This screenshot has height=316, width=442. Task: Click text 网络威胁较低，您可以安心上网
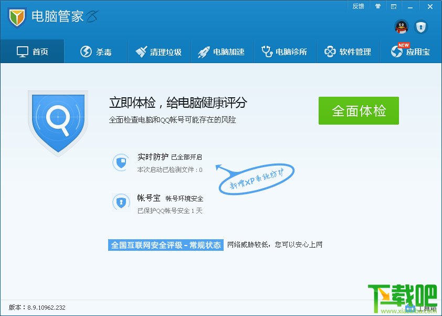click(275, 244)
